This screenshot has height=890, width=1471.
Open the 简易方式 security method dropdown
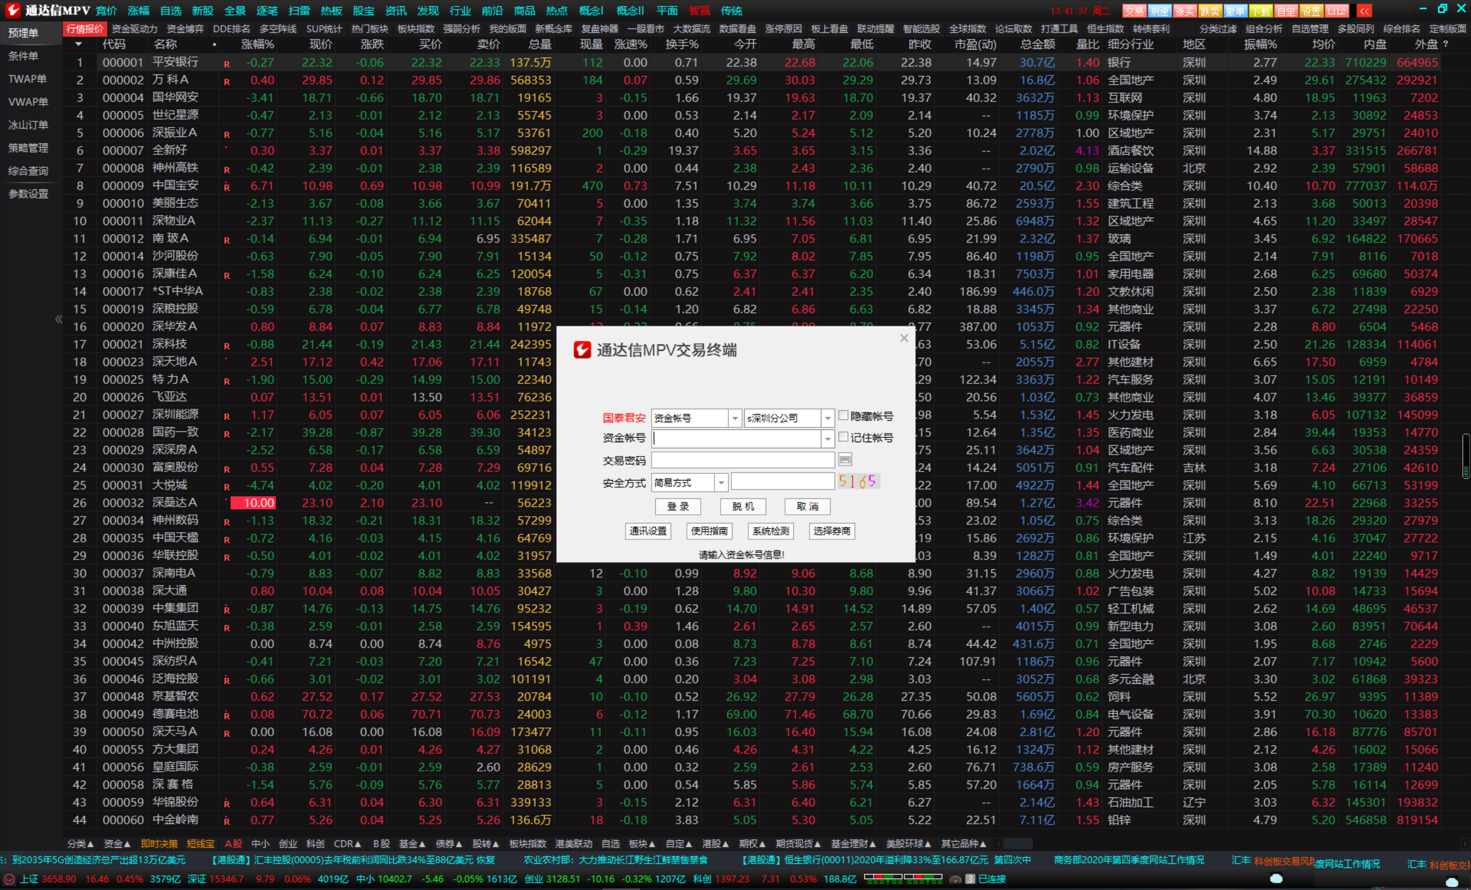tap(690, 483)
